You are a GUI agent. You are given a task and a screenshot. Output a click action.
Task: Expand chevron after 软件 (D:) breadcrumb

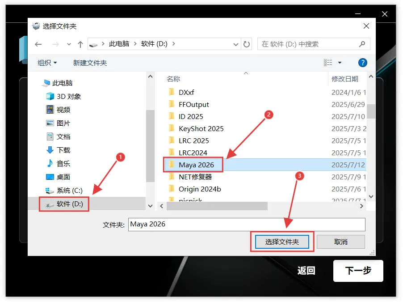(x=174, y=44)
